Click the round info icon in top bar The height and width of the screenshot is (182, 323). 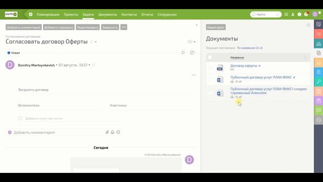coord(299,15)
